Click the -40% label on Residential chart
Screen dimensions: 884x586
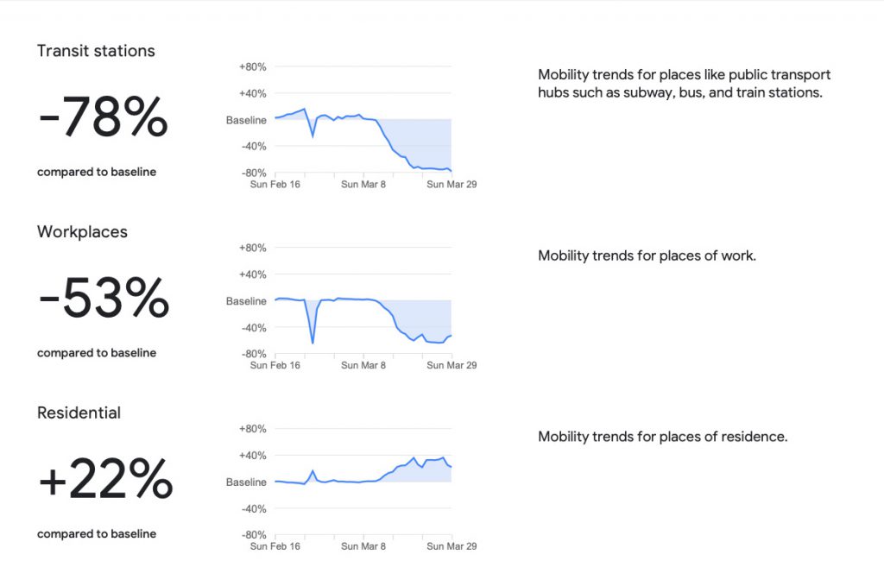(254, 509)
